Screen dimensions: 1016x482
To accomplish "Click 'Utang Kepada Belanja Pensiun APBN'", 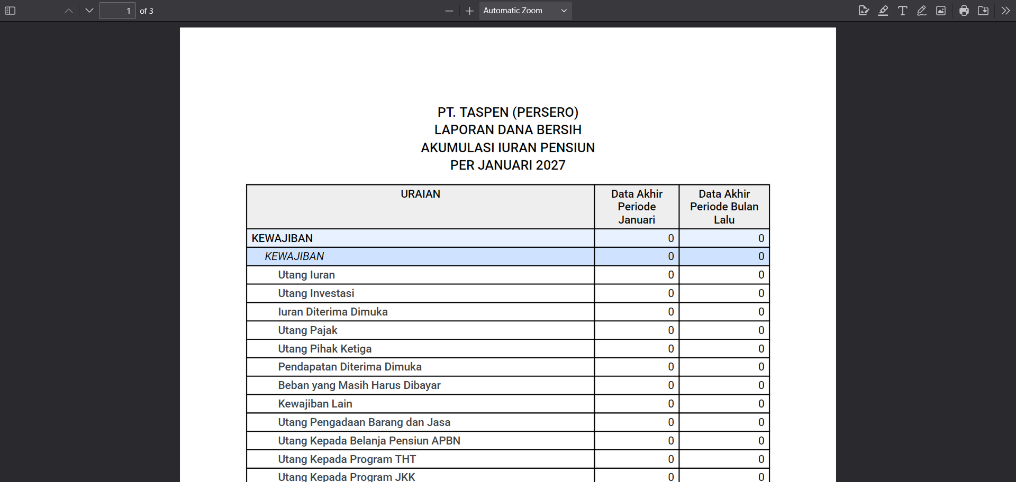I will coord(369,441).
